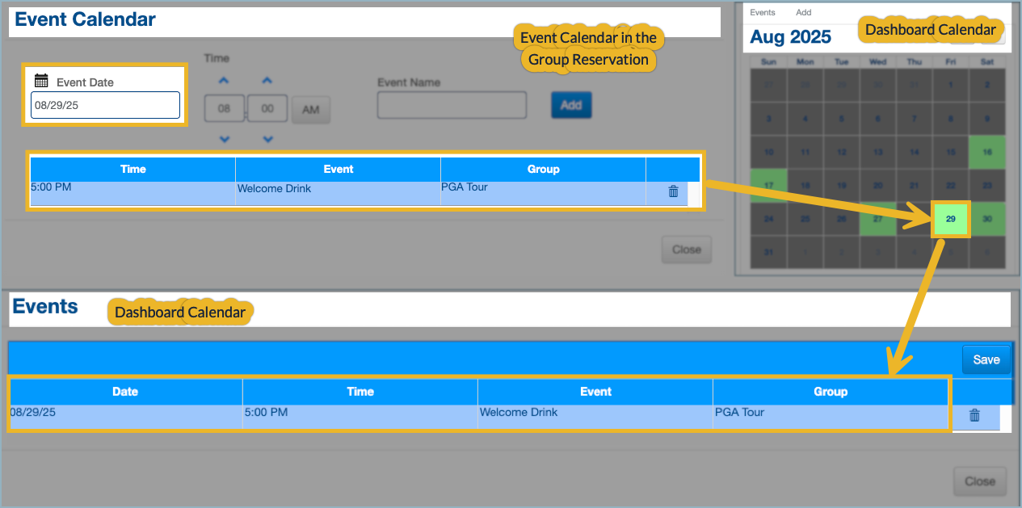1022x508 pixels.
Task: Decrease the minutes with the down arrow
Action: click(267, 139)
